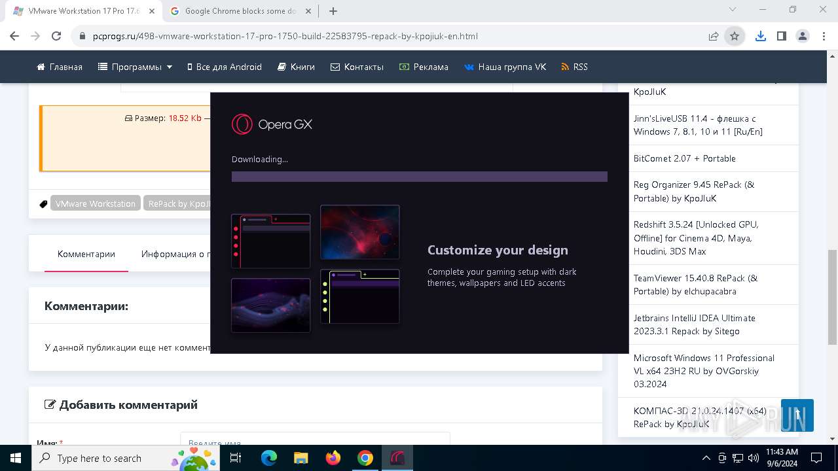Image resolution: width=838 pixels, height=471 pixels.
Task: Open TeamViewer 15.40.8 RePack link
Action: pos(695,285)
